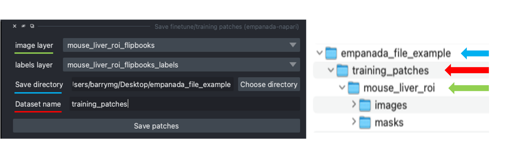515x154 pixels.
Task: Close the Save finetune/training patches panel
Action: click(x=15, y=26)
